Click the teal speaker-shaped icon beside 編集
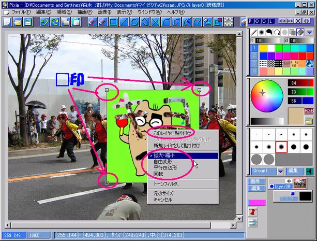The height and width of the screenshot is (241, 317). click(x=309, y=171)
